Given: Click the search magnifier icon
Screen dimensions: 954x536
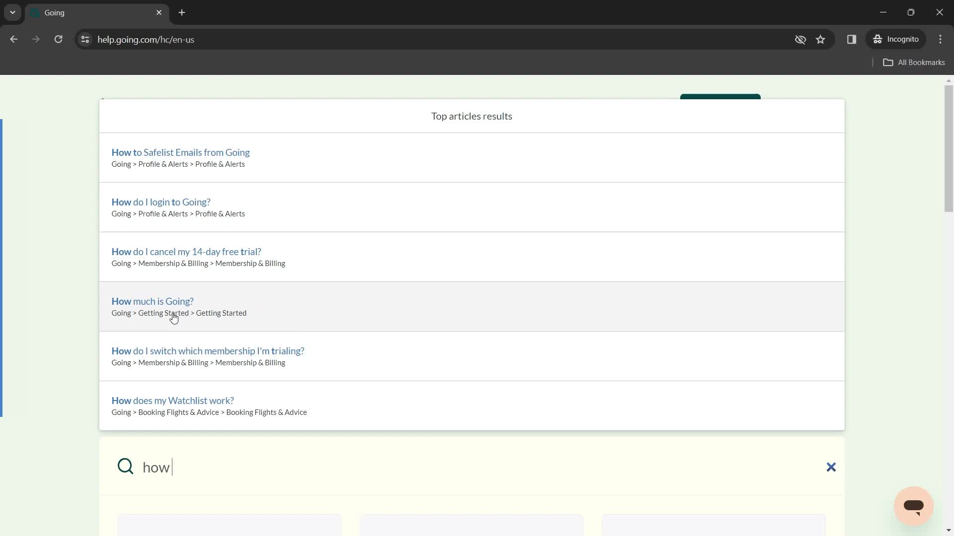Looking at the screenshot, I should click(x=125, y=467).
